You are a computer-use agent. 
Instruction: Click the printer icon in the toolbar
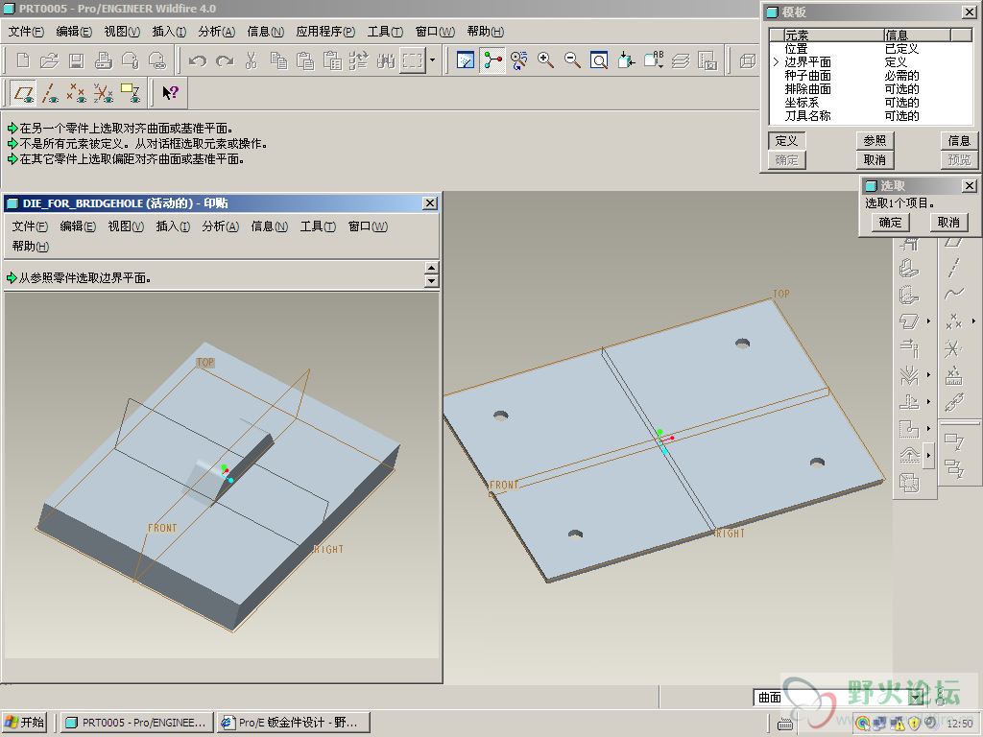pyautogui.click(x=104, y=60)
